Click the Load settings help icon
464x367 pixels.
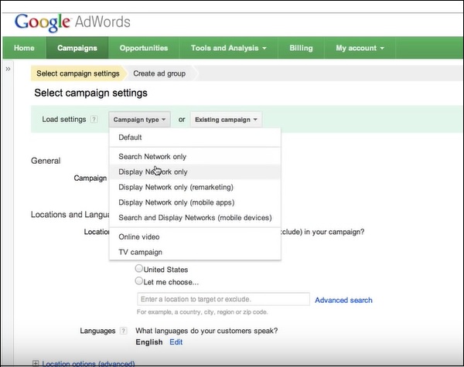click(x=94, y=120)
